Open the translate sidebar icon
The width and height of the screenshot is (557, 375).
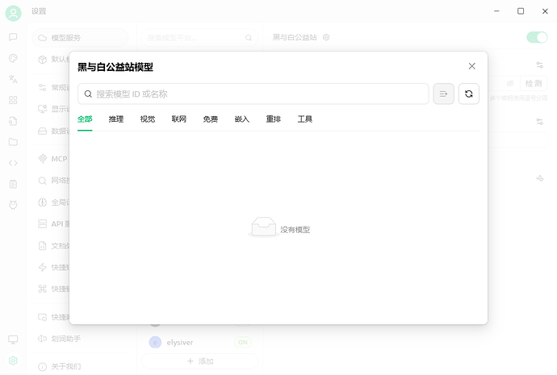click(x=13, y=79)
